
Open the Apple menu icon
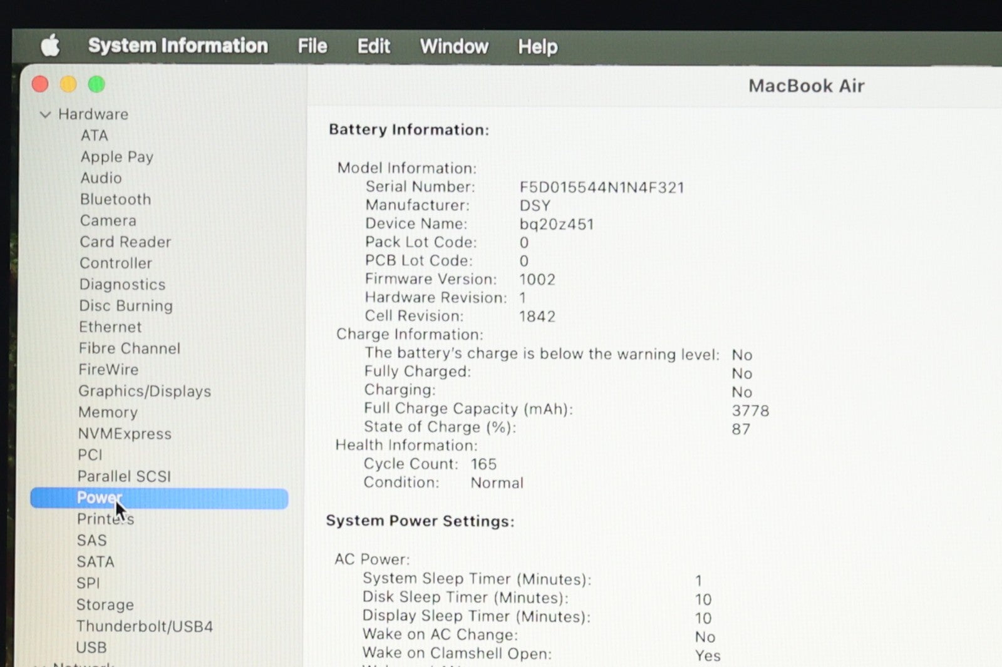[50, 46]
